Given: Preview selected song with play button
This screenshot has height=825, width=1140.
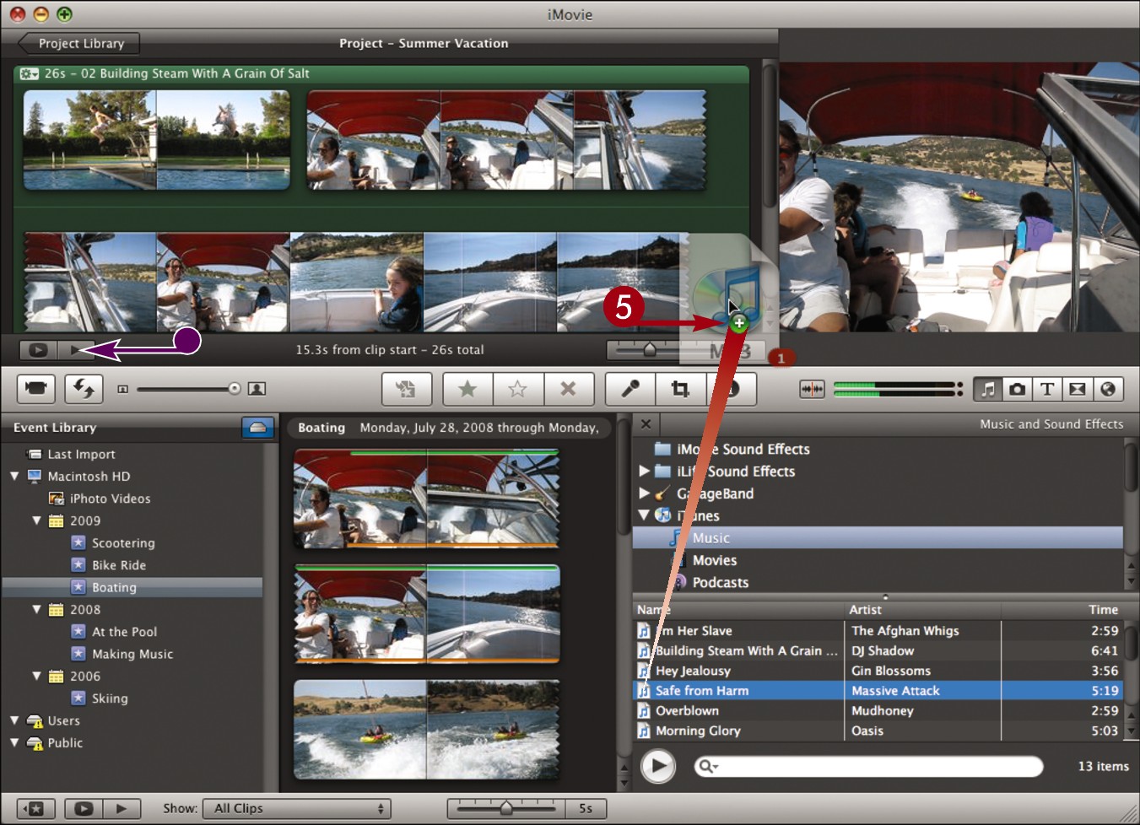Looking at the screenshot, I should [658, 766].
